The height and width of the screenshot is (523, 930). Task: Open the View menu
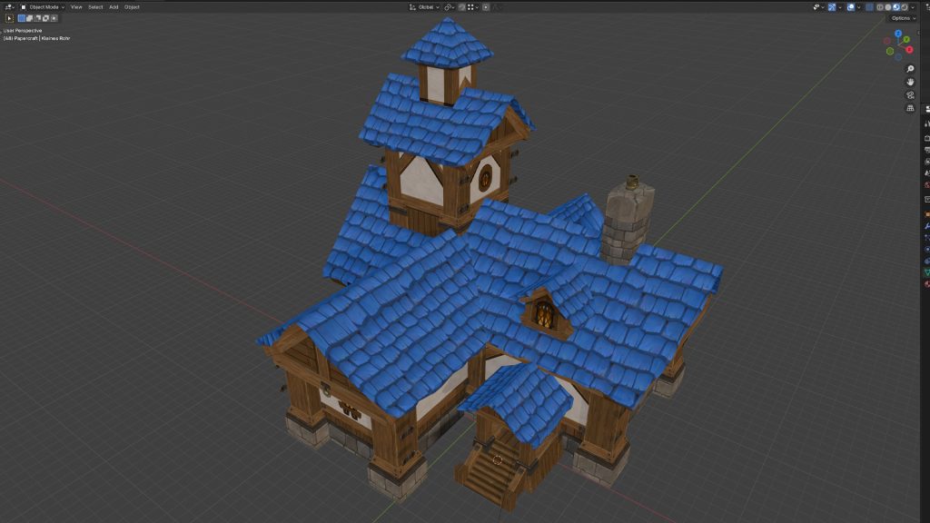pyautogui.click(x=76, y=6)
